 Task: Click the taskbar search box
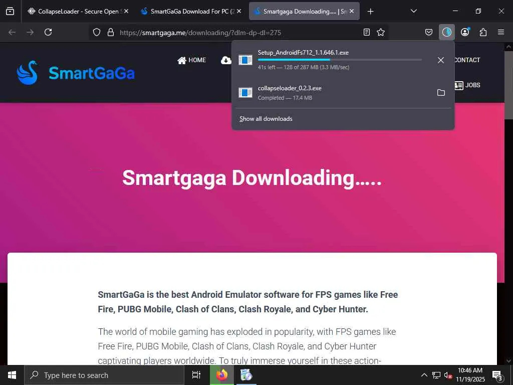pos(104,375)
